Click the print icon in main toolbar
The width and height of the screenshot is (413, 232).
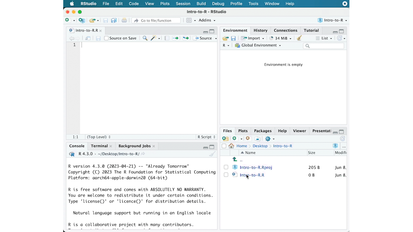[124, 20]
